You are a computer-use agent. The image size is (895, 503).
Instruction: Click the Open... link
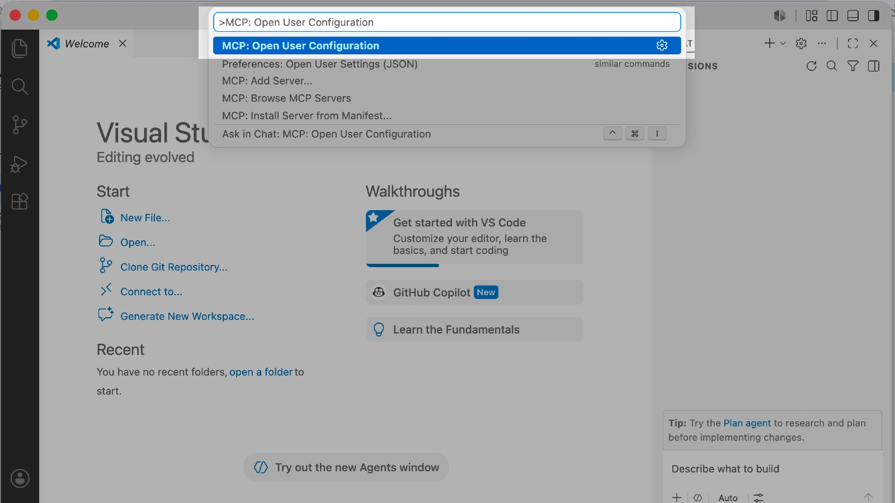138,243
